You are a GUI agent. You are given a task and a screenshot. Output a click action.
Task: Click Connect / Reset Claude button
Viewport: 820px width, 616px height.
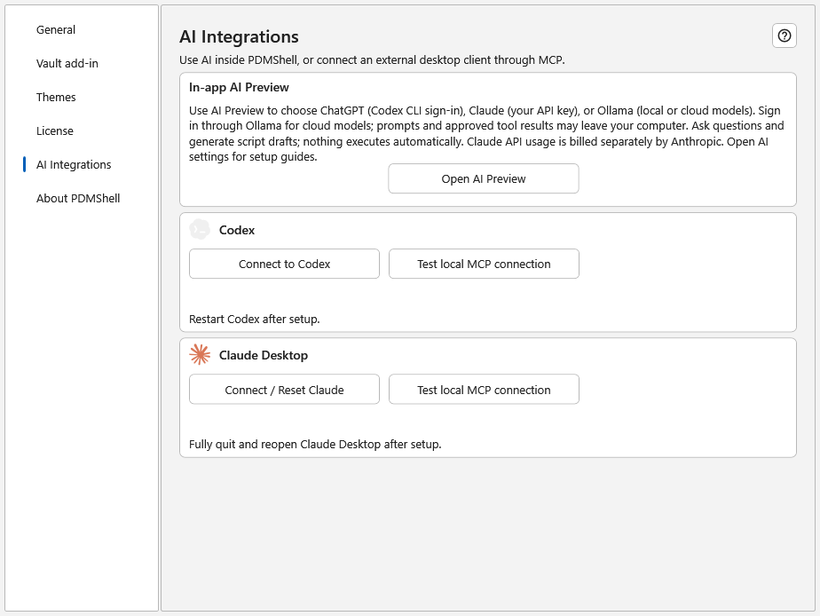pyautogui.click(x=284, y=390)
